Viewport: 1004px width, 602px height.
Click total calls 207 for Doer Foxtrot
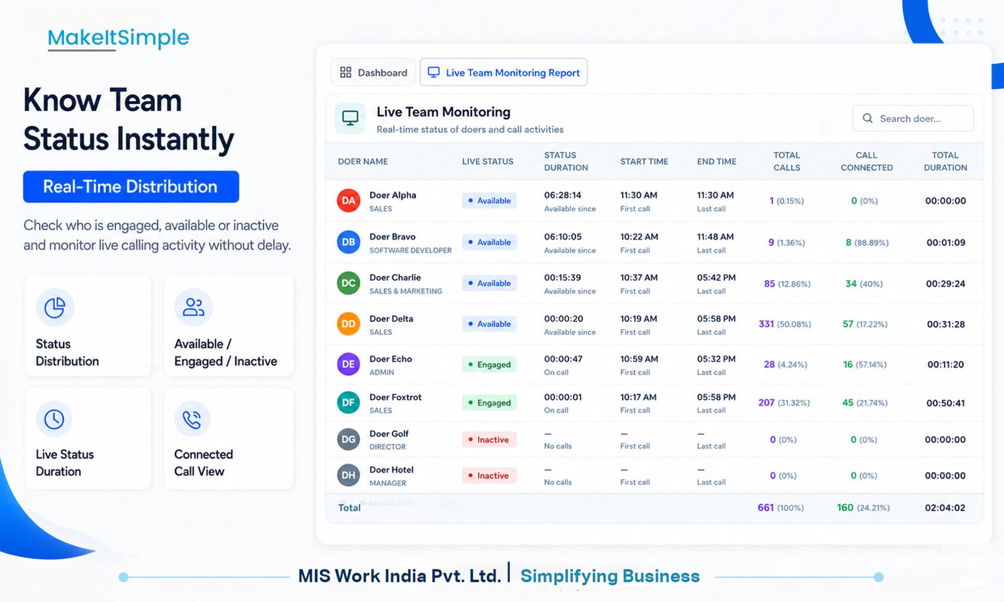point(766,403)
